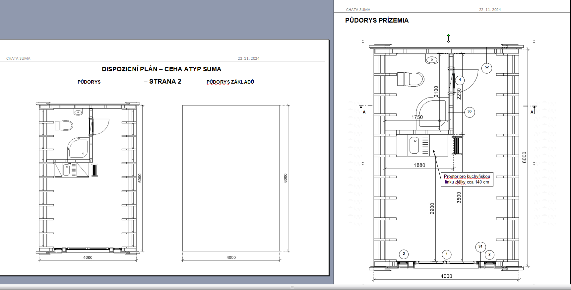Click the circled number 1 marker
This screenshot has height=290, width=571.
(x=447, y=254)
